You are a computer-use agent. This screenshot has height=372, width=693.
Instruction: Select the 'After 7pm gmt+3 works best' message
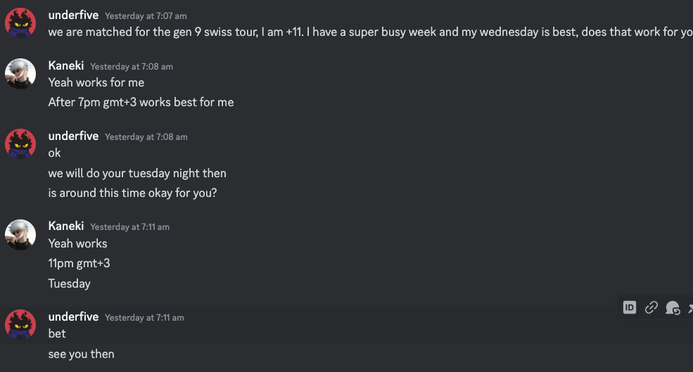click(141, 102)
